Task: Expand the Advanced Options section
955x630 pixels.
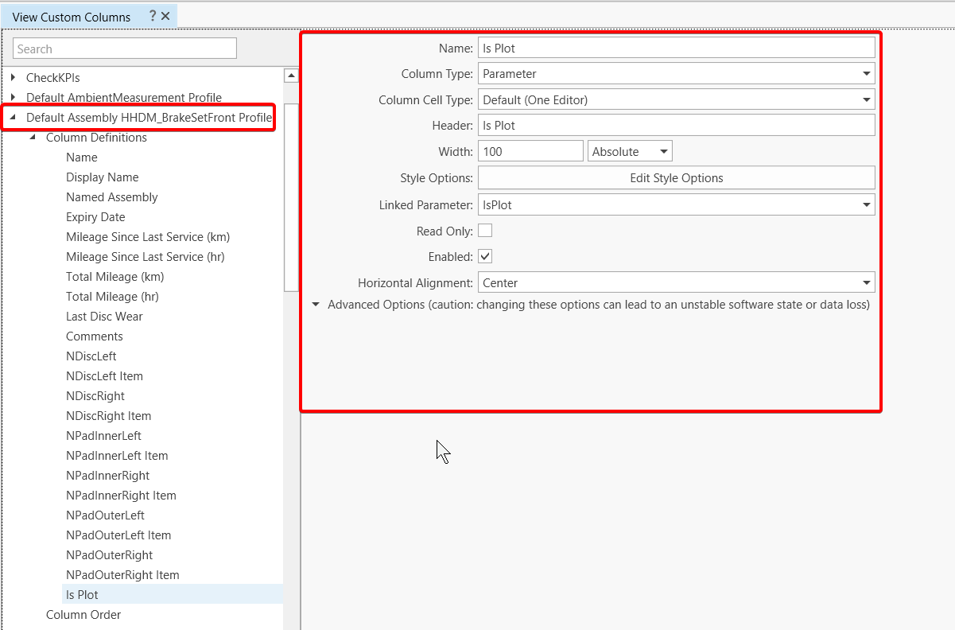Action: click(316, 305)
